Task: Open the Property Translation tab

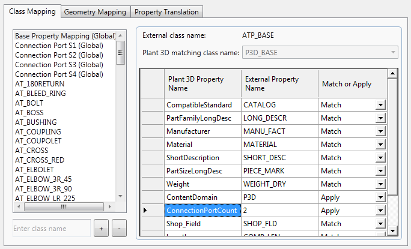Action: [166, 12]
